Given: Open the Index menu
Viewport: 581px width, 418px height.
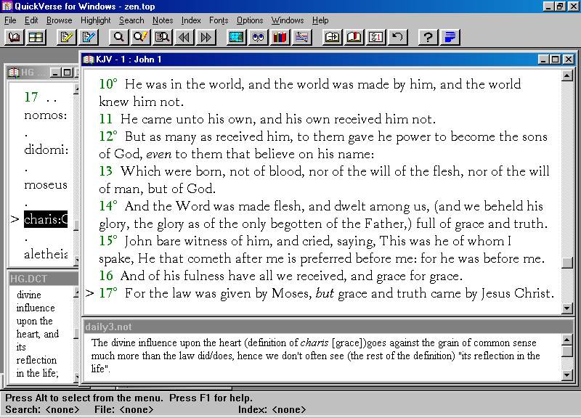Looking at the screenshot, I should [x=191, y=20].
